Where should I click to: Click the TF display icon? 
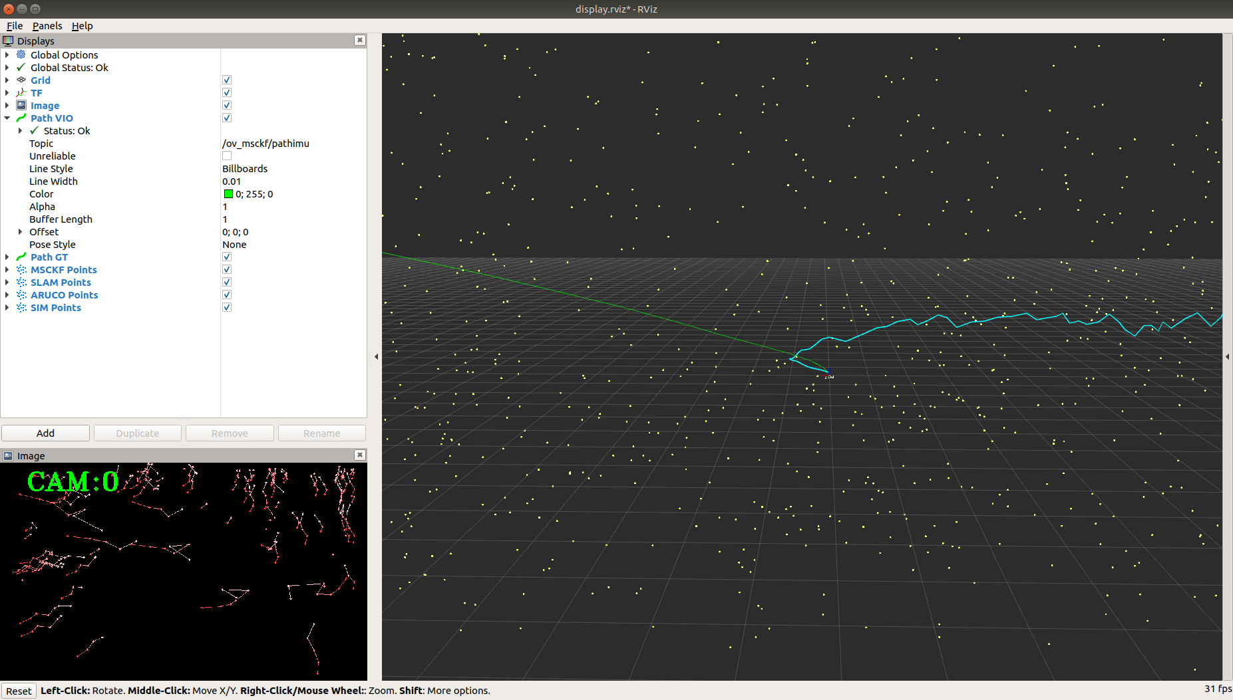21,92
